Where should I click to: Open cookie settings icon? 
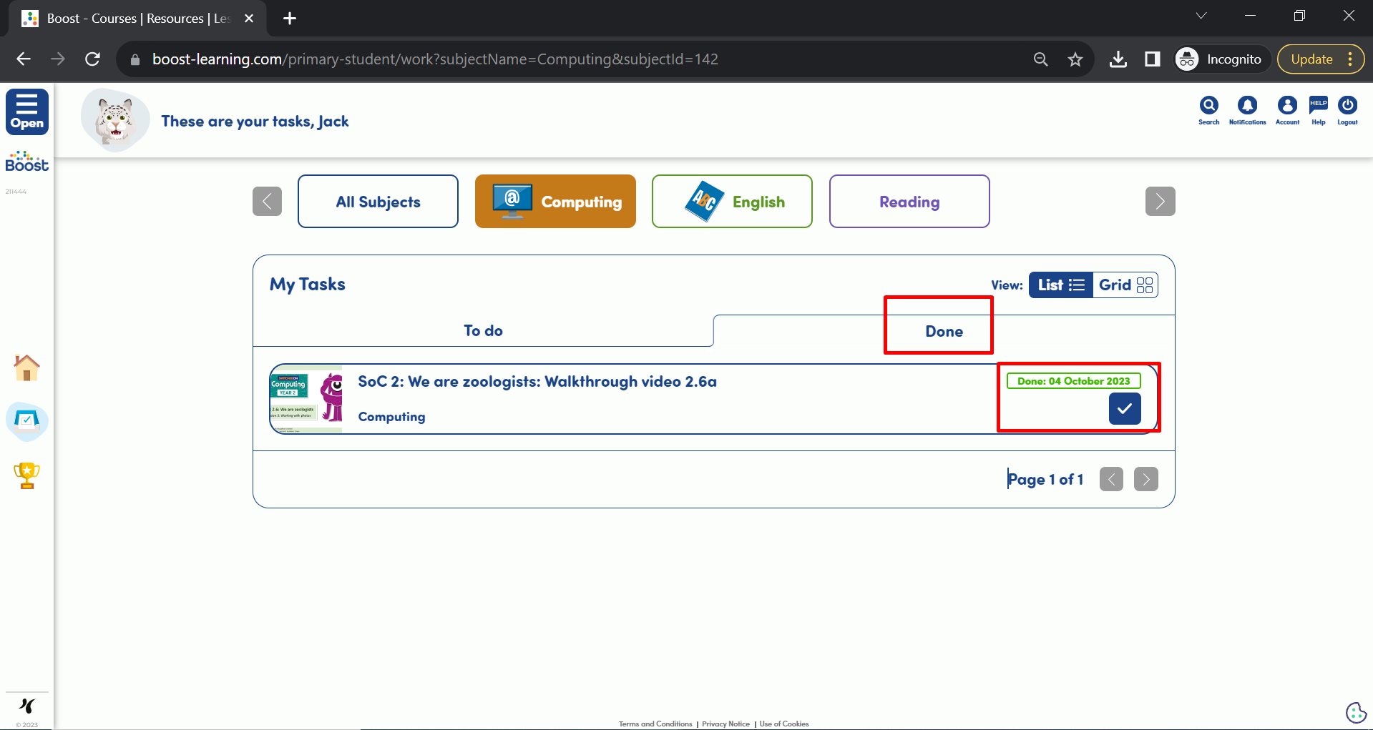pyautogui.click(x=1355, y=712)
